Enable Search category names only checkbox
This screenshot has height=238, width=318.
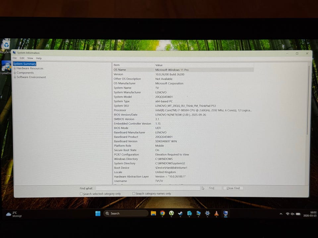[x=133, y=193]
